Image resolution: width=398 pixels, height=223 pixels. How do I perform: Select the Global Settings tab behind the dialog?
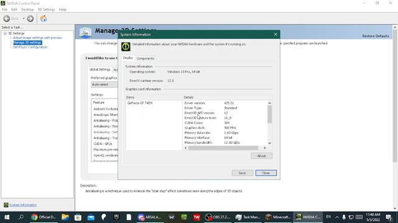99,69
